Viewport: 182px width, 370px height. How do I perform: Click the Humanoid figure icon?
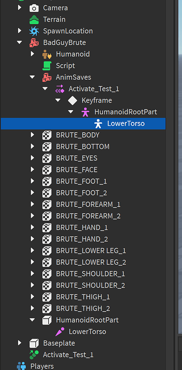(47, 54)
